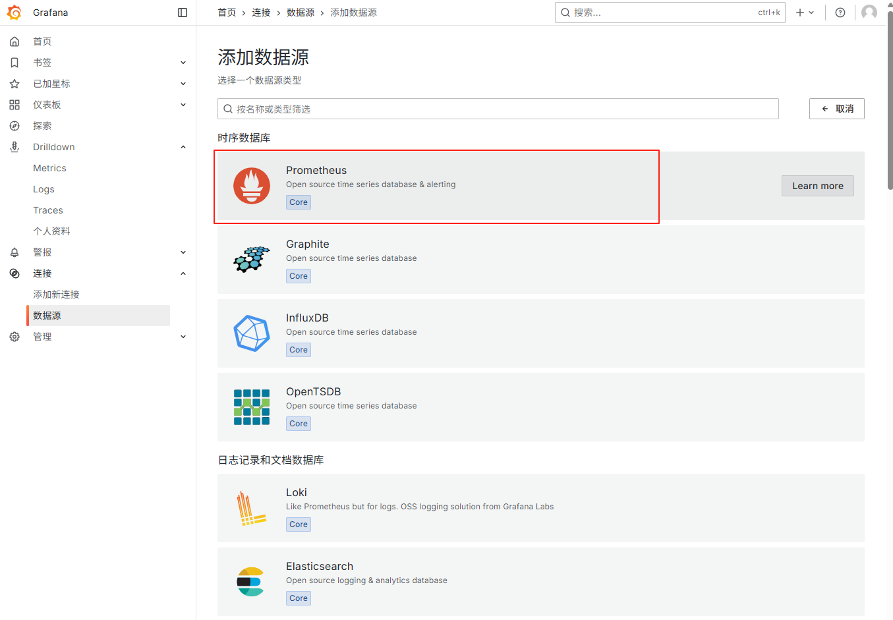Open 添加新连接 in sidebar
This screenshot has height=620, width=893.
(56, 295)
